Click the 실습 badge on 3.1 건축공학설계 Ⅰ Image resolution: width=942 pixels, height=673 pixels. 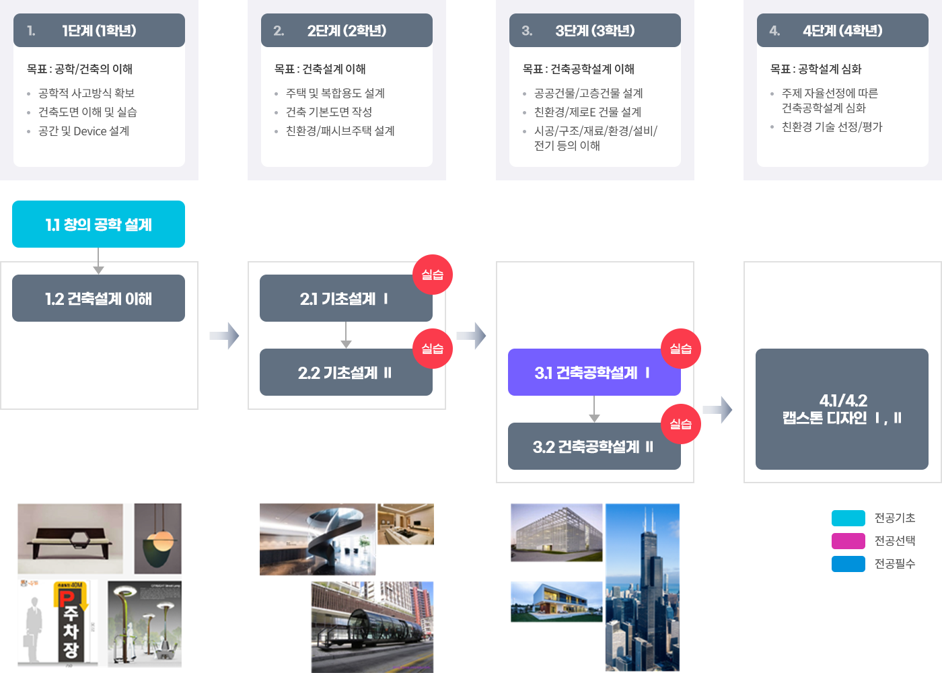680,349
